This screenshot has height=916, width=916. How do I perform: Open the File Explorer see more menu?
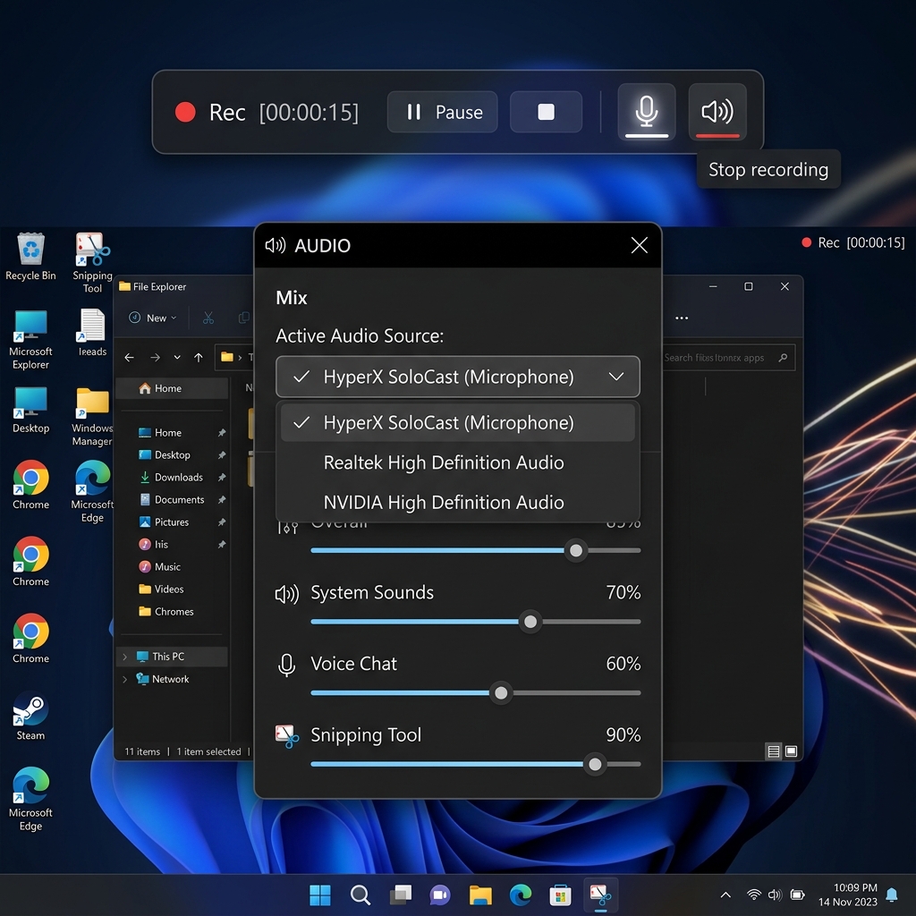[x=681, y=318]
